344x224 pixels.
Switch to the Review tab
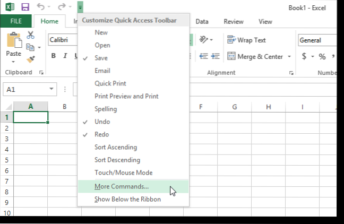[234, 22]
